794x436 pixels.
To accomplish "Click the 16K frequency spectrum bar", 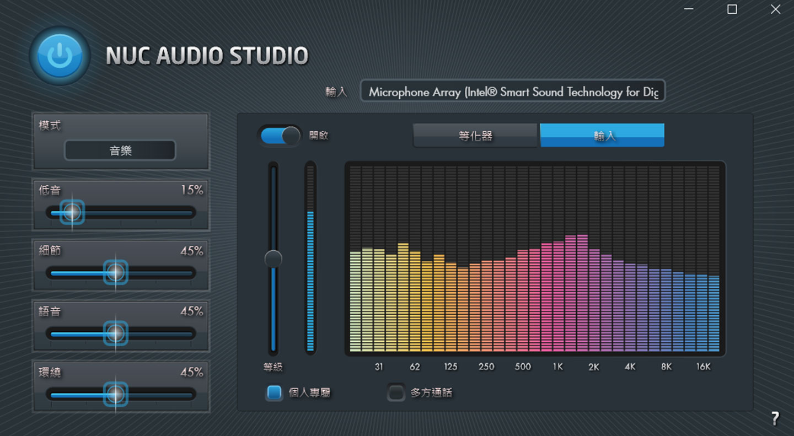I will point(702,313).
